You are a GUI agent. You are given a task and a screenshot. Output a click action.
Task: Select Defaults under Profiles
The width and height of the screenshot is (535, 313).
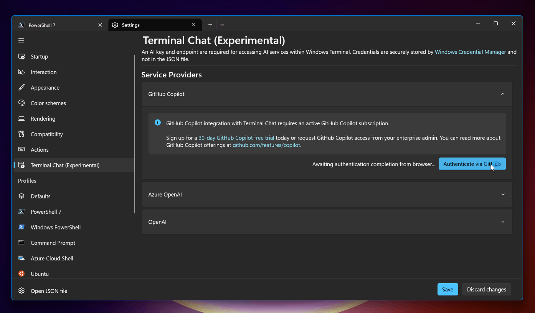tap(40, 196)
